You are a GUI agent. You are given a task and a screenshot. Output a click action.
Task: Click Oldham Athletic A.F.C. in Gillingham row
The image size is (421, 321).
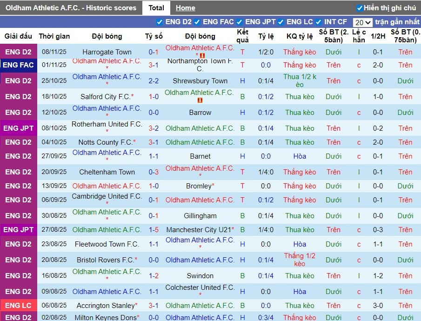[107, 212]
